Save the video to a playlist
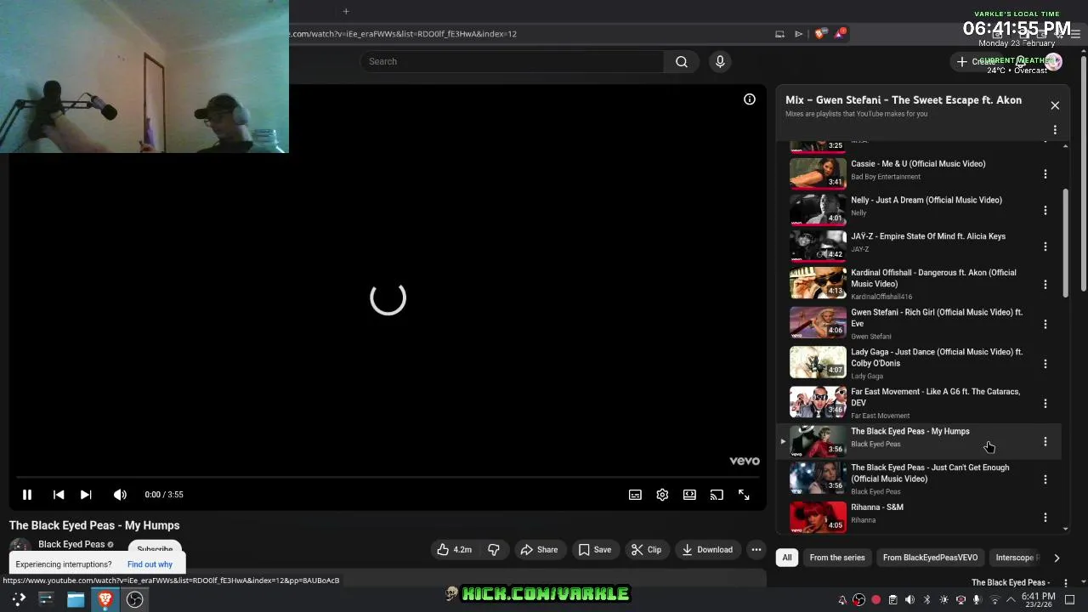1088x612 pixels. click(x=595, y=550)
